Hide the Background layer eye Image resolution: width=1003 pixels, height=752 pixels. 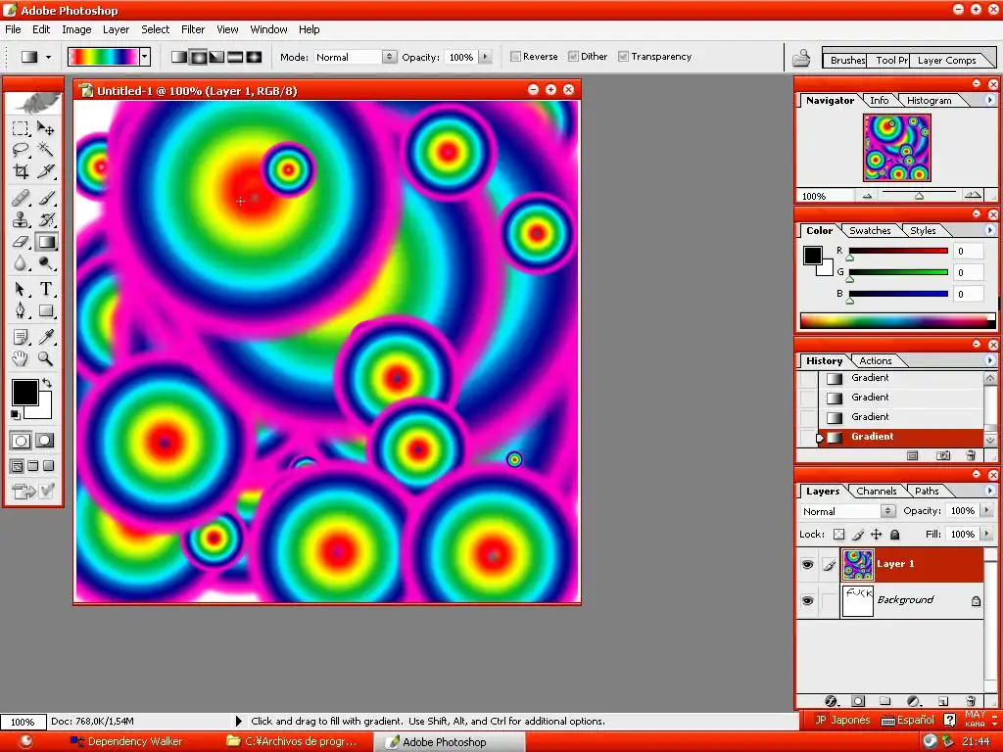[807, 600]
